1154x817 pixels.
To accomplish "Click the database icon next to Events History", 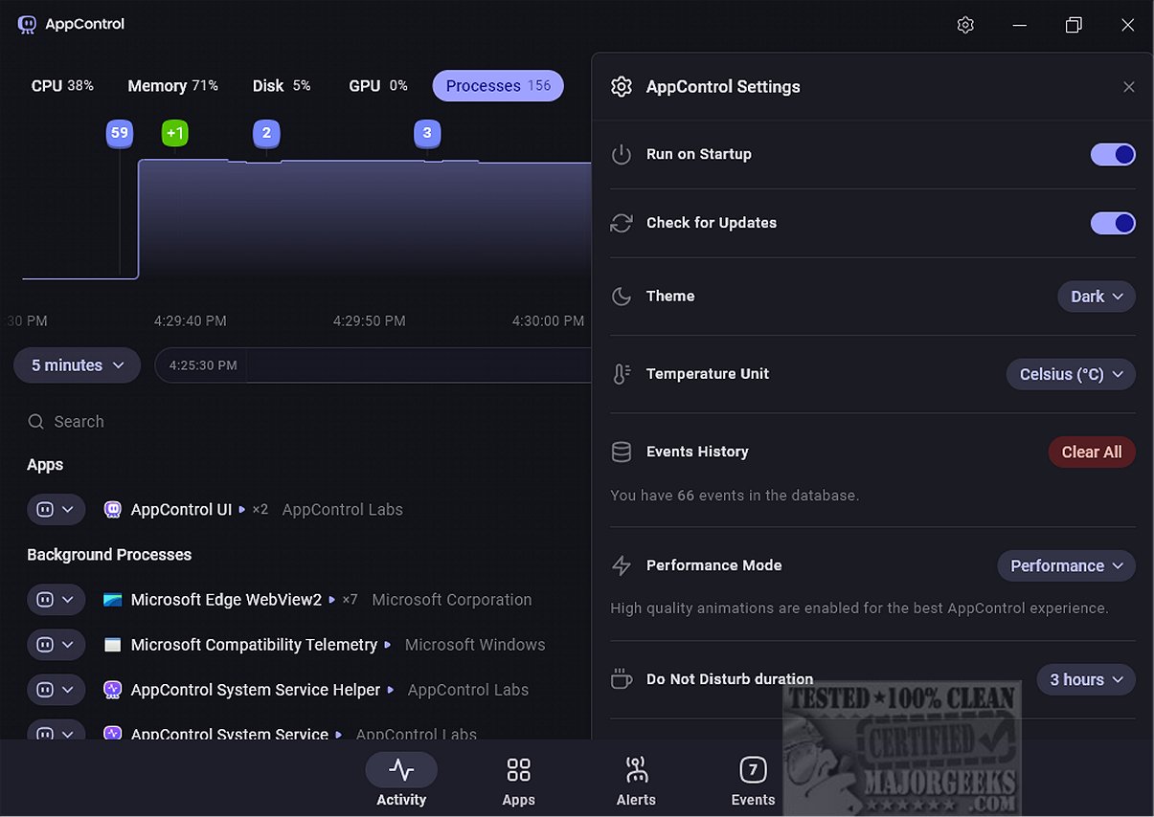I will (x=622, y=452).
